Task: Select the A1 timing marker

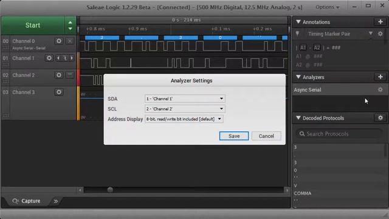Action: pyautogui.click(x=303, y=47)
